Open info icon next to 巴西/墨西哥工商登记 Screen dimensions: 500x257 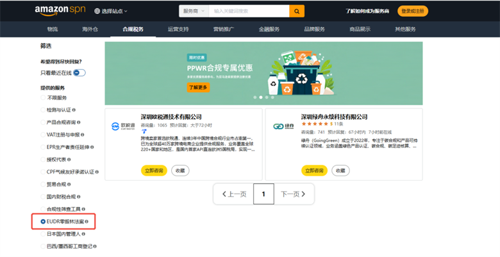95,247
